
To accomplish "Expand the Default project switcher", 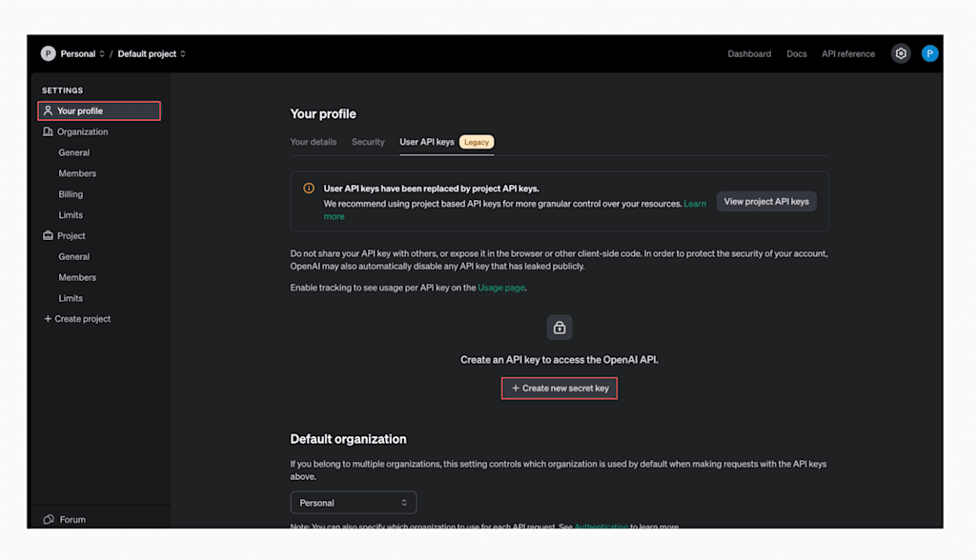I will (x=152, y=53).
